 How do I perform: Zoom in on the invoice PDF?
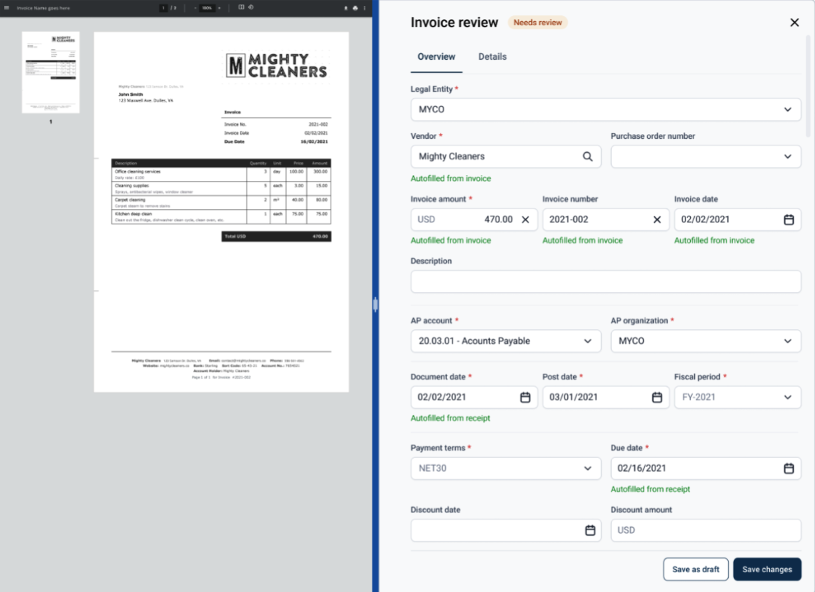point(220,8)
